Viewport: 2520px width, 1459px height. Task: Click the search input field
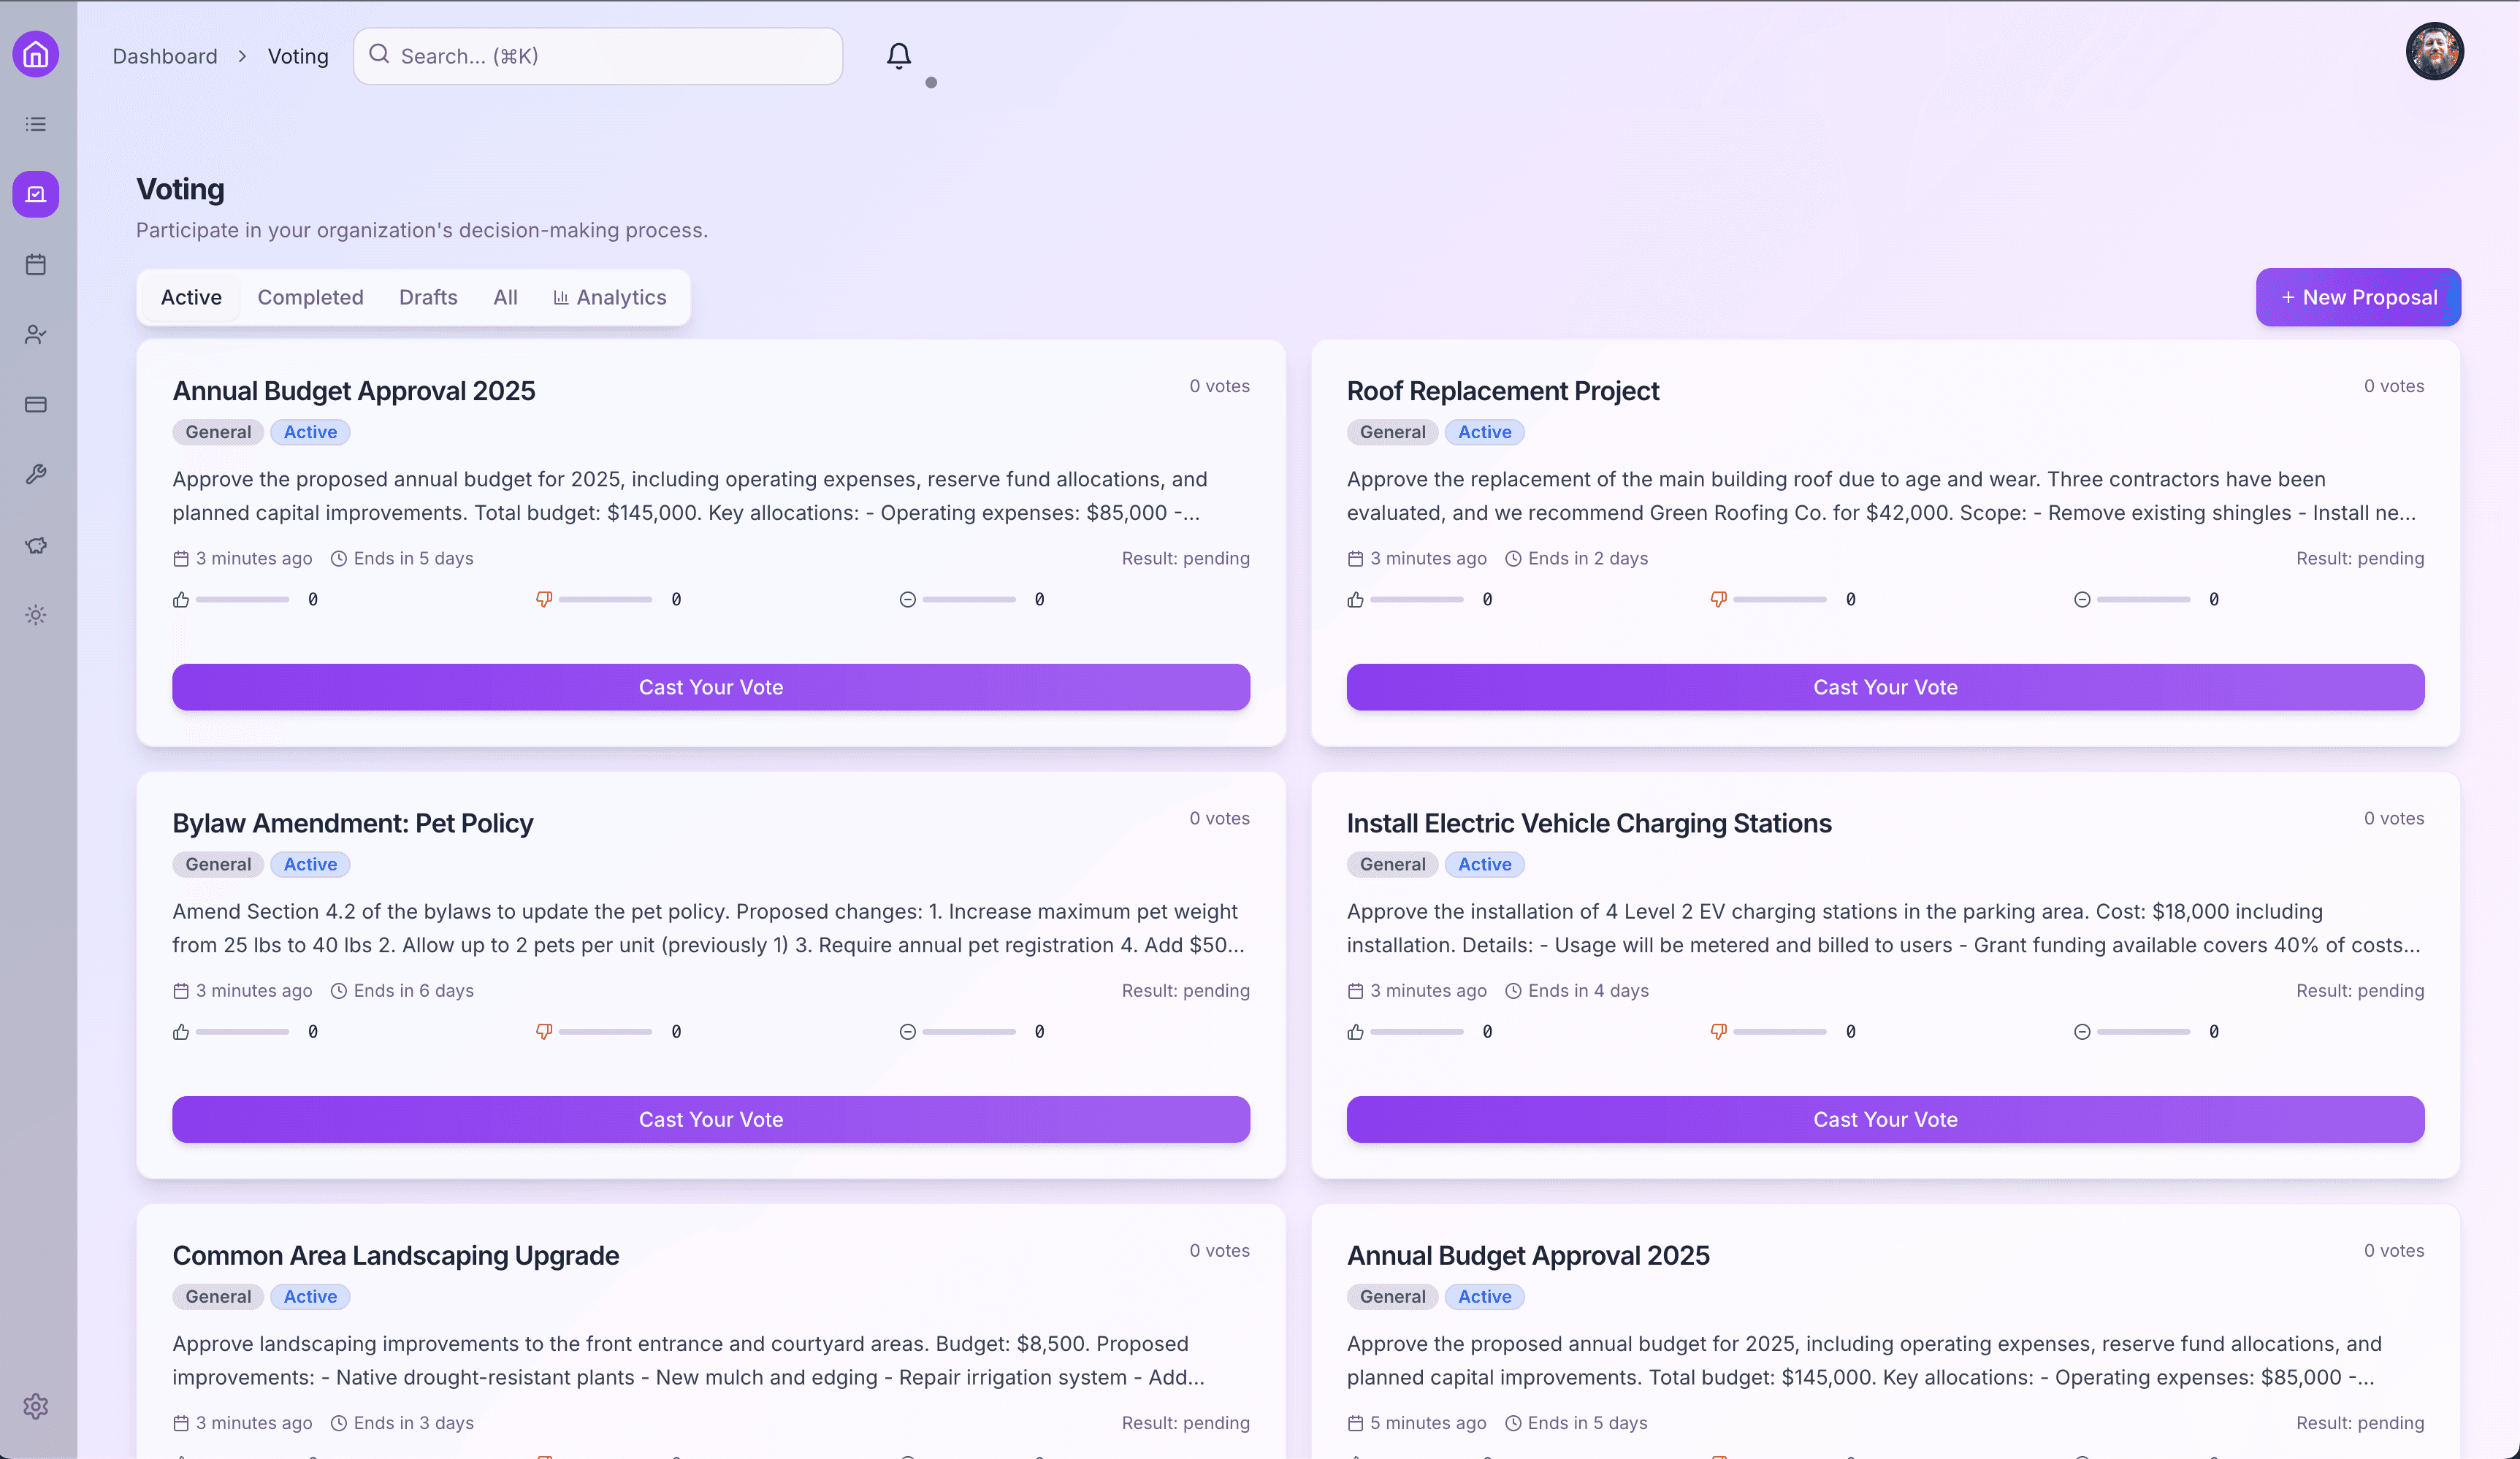tap(598, 56)
